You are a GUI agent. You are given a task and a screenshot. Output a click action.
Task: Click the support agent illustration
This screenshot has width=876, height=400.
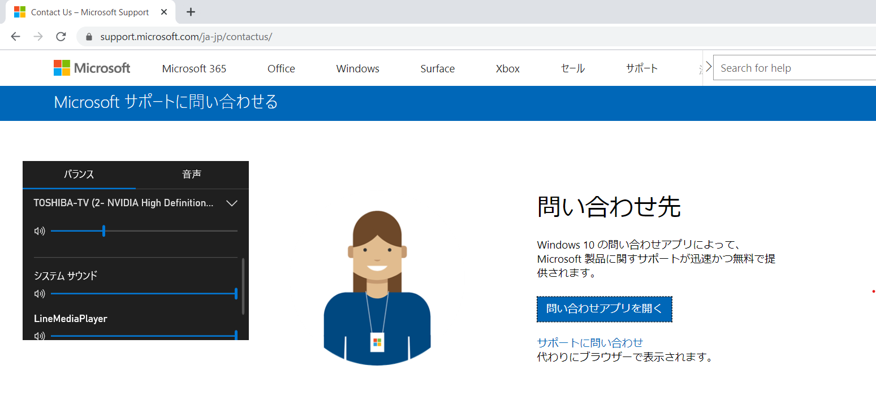pos(377,287)
